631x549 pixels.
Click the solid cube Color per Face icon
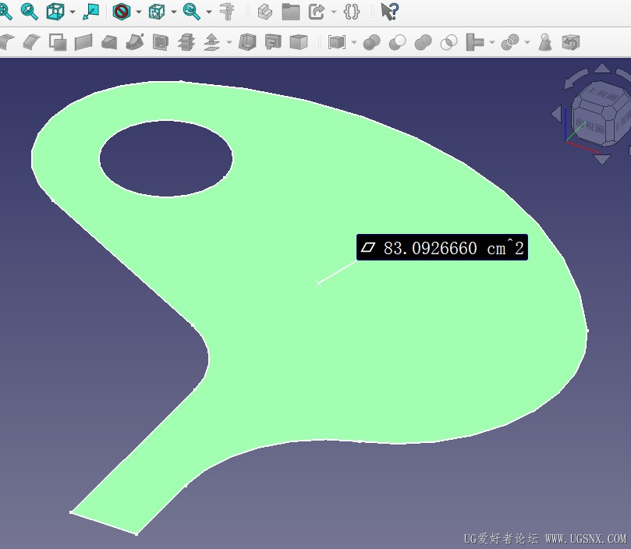tap(299, 42)
